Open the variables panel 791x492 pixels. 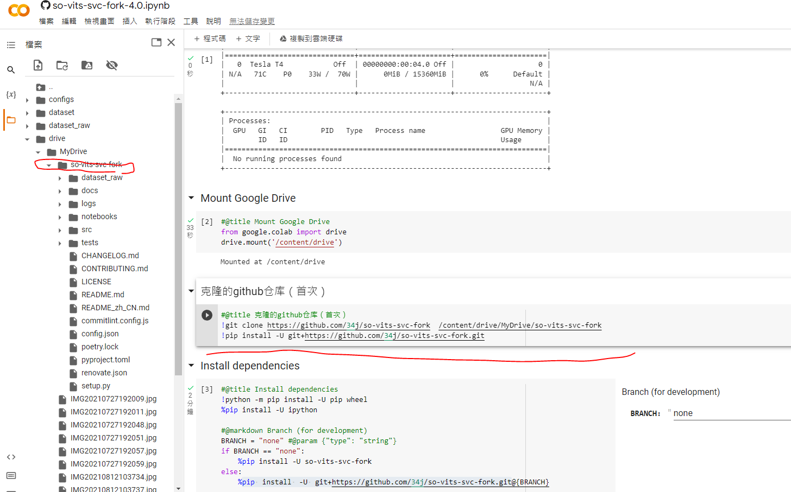10,94
